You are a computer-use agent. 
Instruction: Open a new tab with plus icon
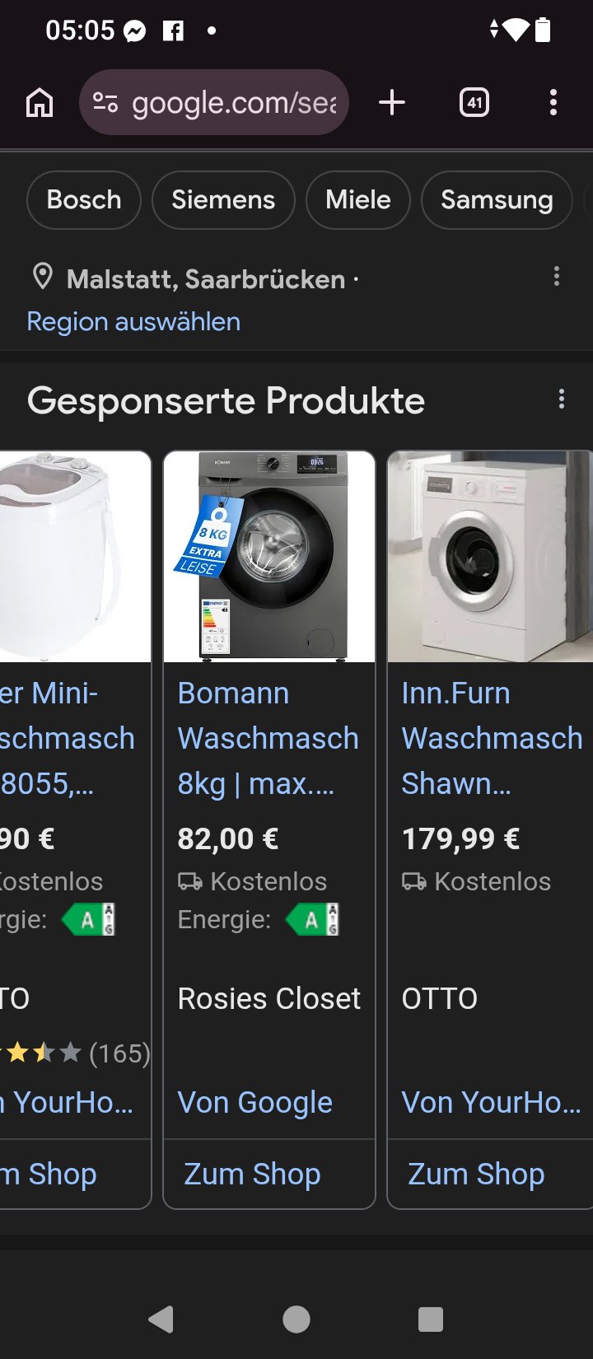(392, 103)
